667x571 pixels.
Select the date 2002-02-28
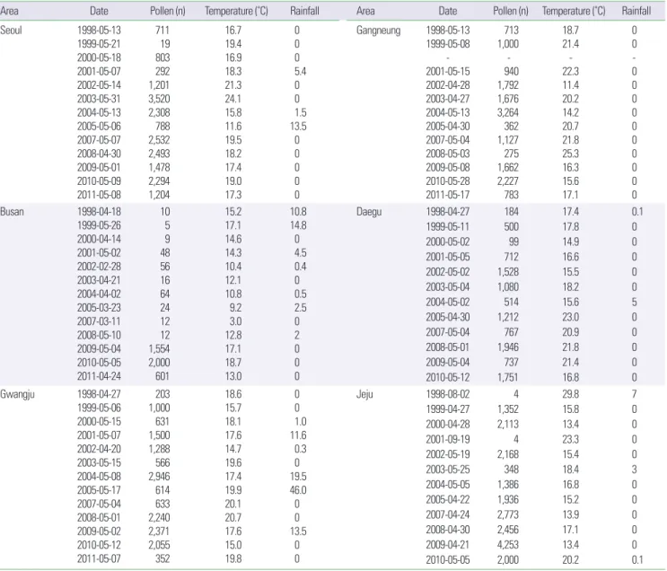point(99,267)
